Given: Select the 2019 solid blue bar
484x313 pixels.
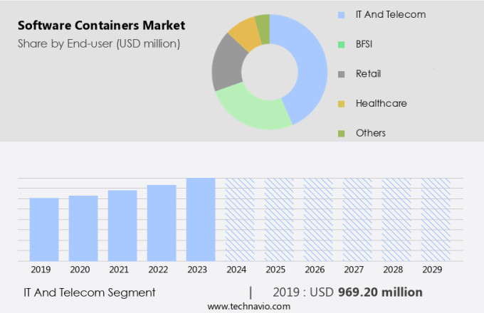Looking at the screenshot, I should 44,229.
